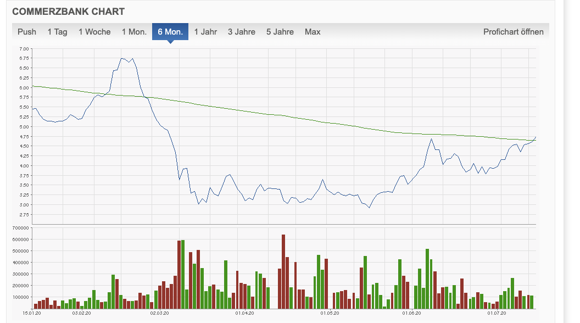Show the Max timeframe chart
The width and height of the screenshot is (580, 323).
313,32
